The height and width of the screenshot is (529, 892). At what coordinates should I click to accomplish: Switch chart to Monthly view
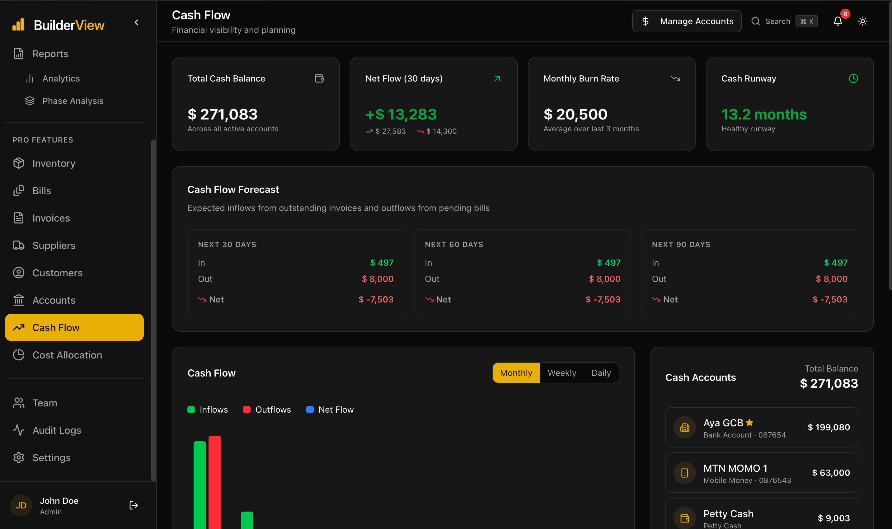(x=516, y=373)
